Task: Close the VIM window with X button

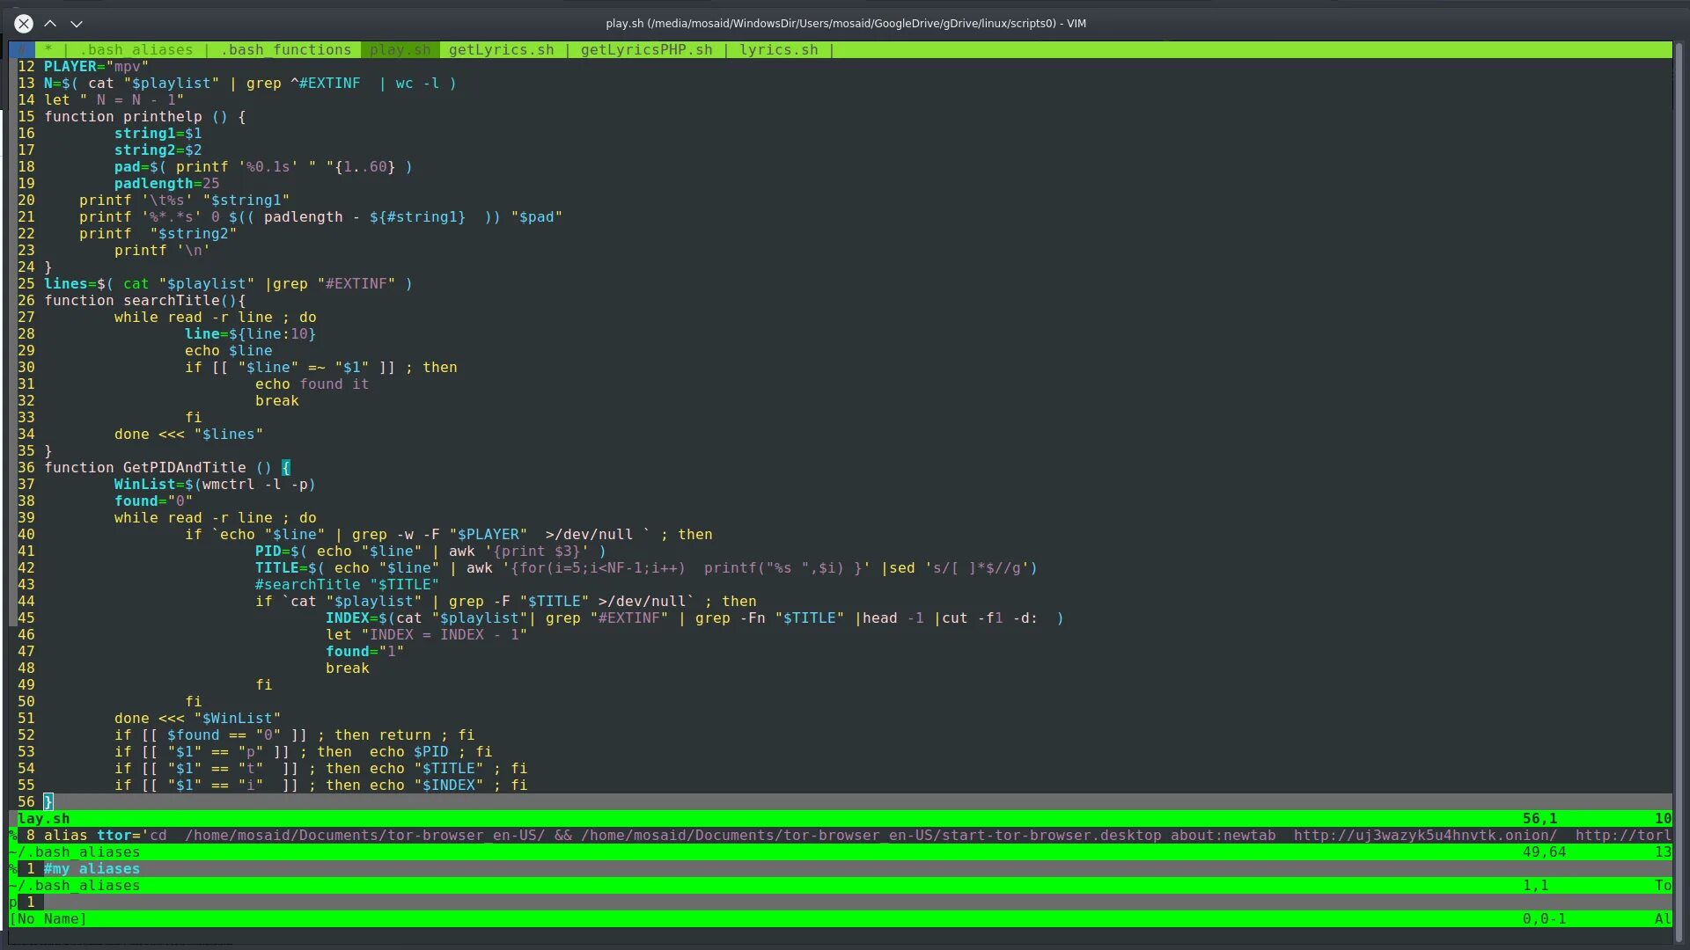Action: pyautogui.click(x=24, y=24)
